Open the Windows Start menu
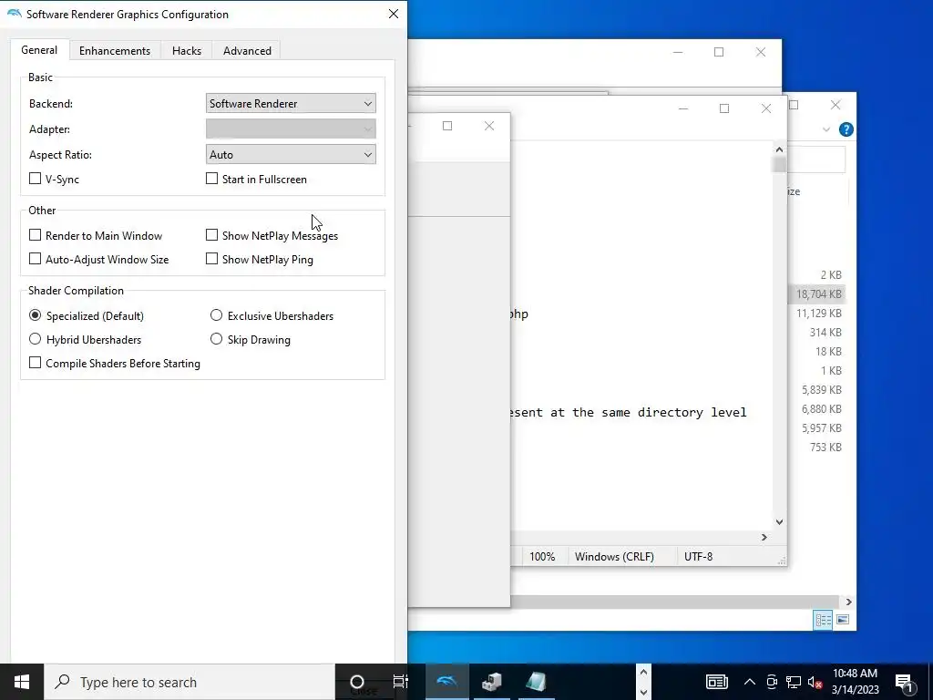 point(22,682)
